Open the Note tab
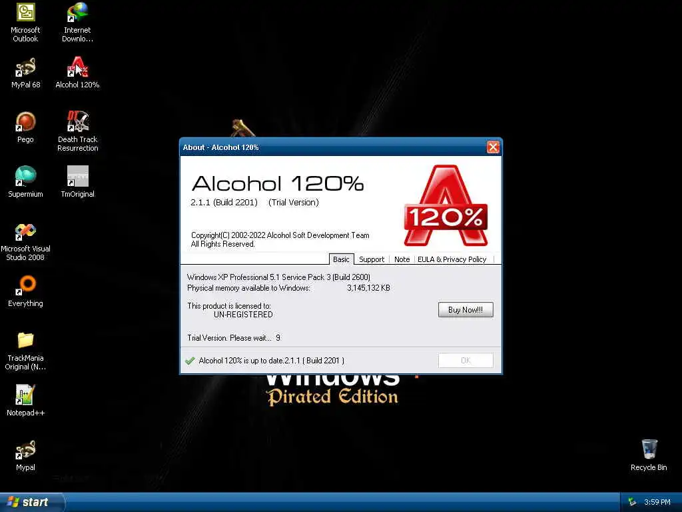Screen dimensions: 682x512 point(402,259)
